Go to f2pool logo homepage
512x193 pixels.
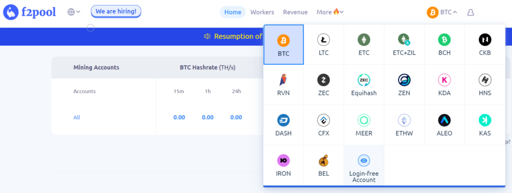pos(29,12)
